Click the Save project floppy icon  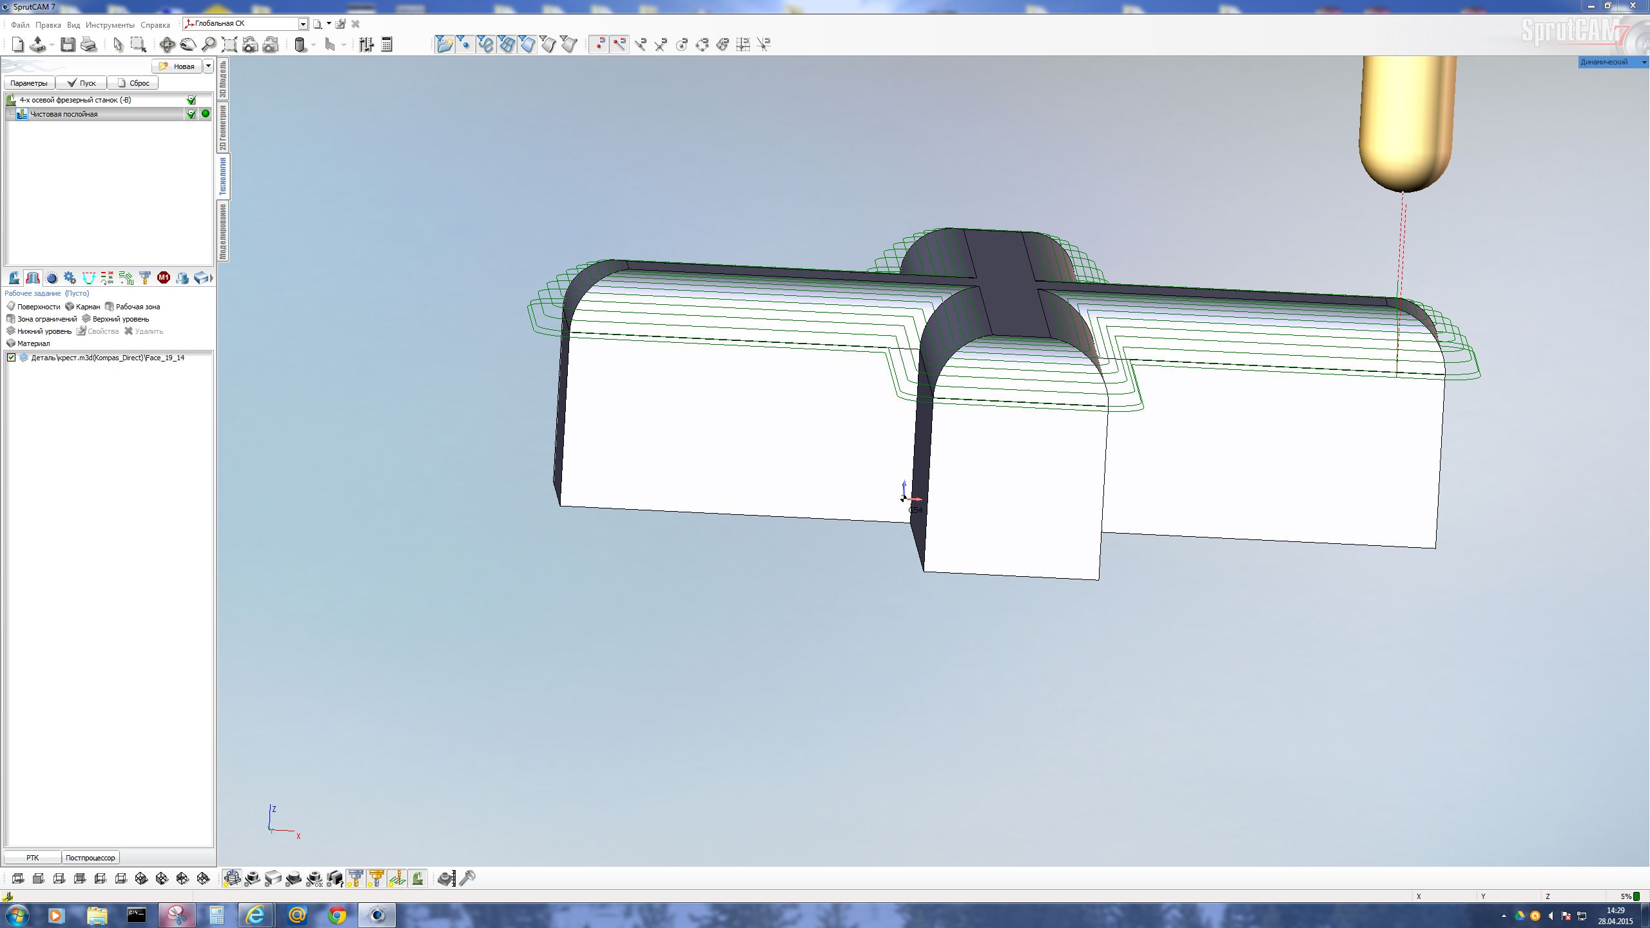(x=68, y=44)
